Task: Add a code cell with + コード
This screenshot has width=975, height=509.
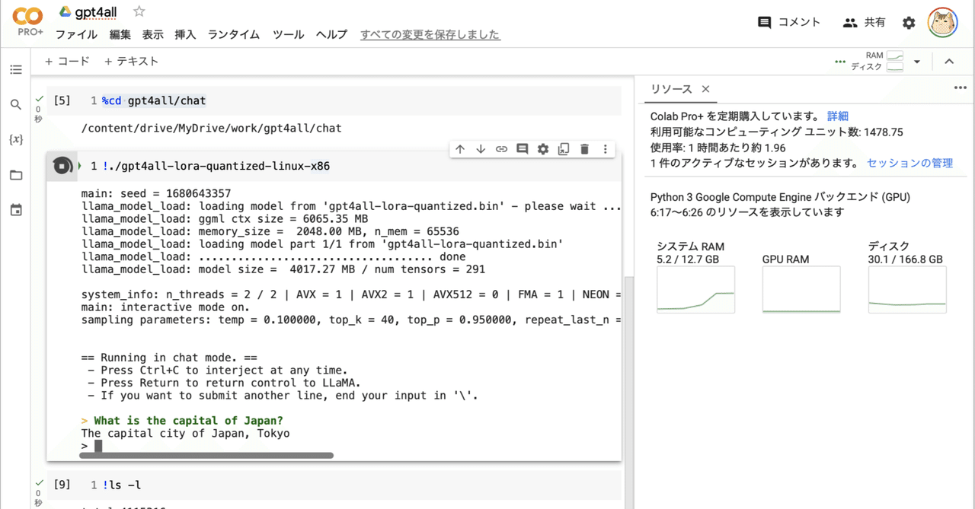Action: pos(67,61)
